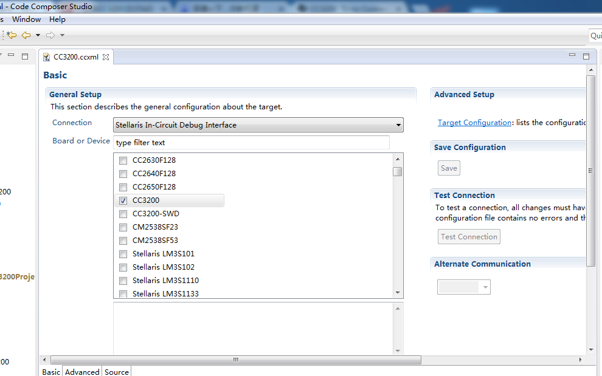The height and width of the screenshot is (376, 602).
Task: Check the CM2538SF53 device box
Action: coord(123,241)
